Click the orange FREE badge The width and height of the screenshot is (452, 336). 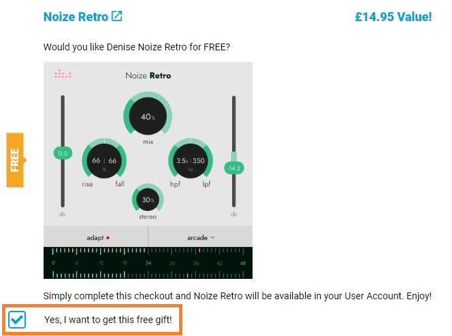(15, 160)
